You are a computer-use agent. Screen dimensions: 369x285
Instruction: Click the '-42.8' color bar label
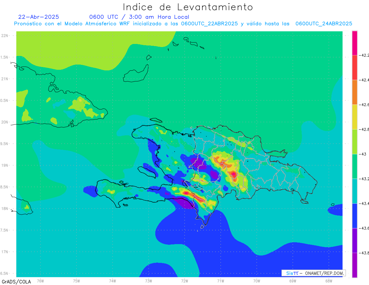[x=364, y=129]
